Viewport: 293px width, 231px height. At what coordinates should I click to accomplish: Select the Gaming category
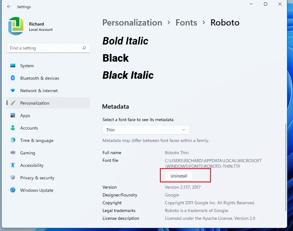48,153
